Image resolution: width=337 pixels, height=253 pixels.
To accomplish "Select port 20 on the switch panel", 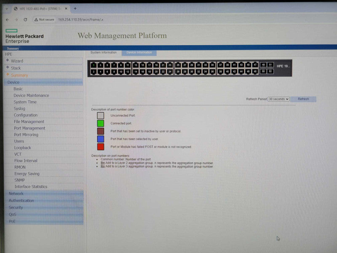I will pyautogui.click(x=156, y=72).
